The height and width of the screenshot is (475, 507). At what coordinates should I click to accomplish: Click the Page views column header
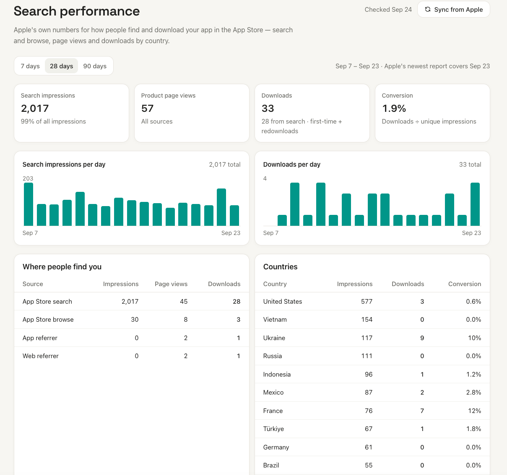pyautogui.click(x=171, y=284)
